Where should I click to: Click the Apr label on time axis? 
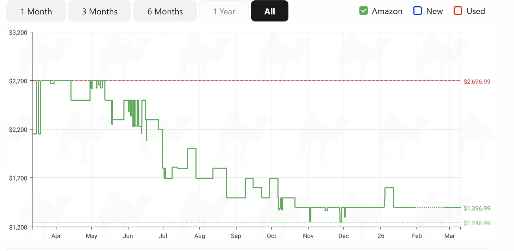(56, 236)
